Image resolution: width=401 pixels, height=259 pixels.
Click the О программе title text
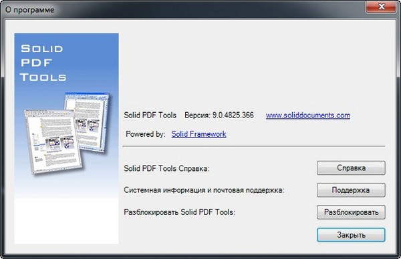click(x=30, y=10)
